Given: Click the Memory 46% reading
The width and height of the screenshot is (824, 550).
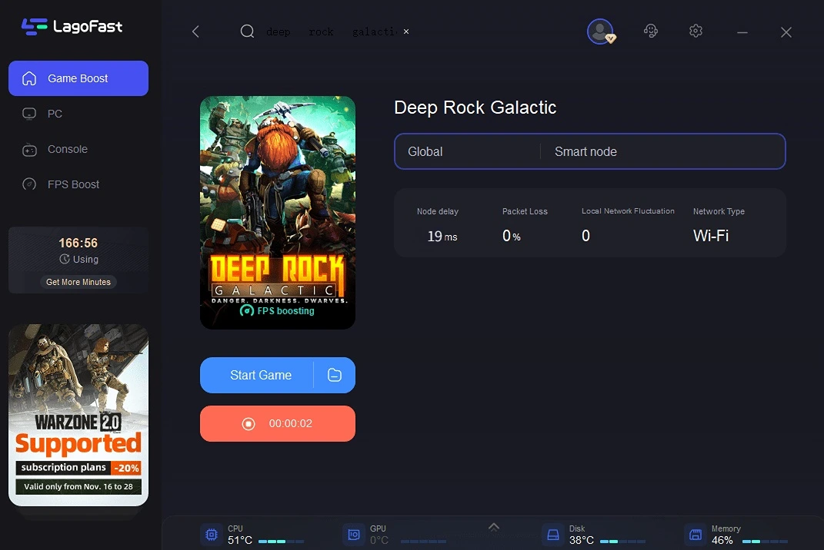Looking at the screenshot, I should click(722, 540).
